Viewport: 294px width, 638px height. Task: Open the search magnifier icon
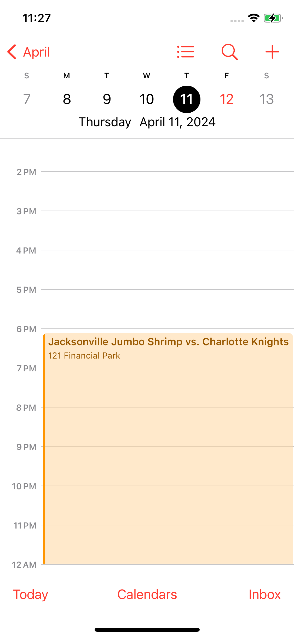(229, 52)
